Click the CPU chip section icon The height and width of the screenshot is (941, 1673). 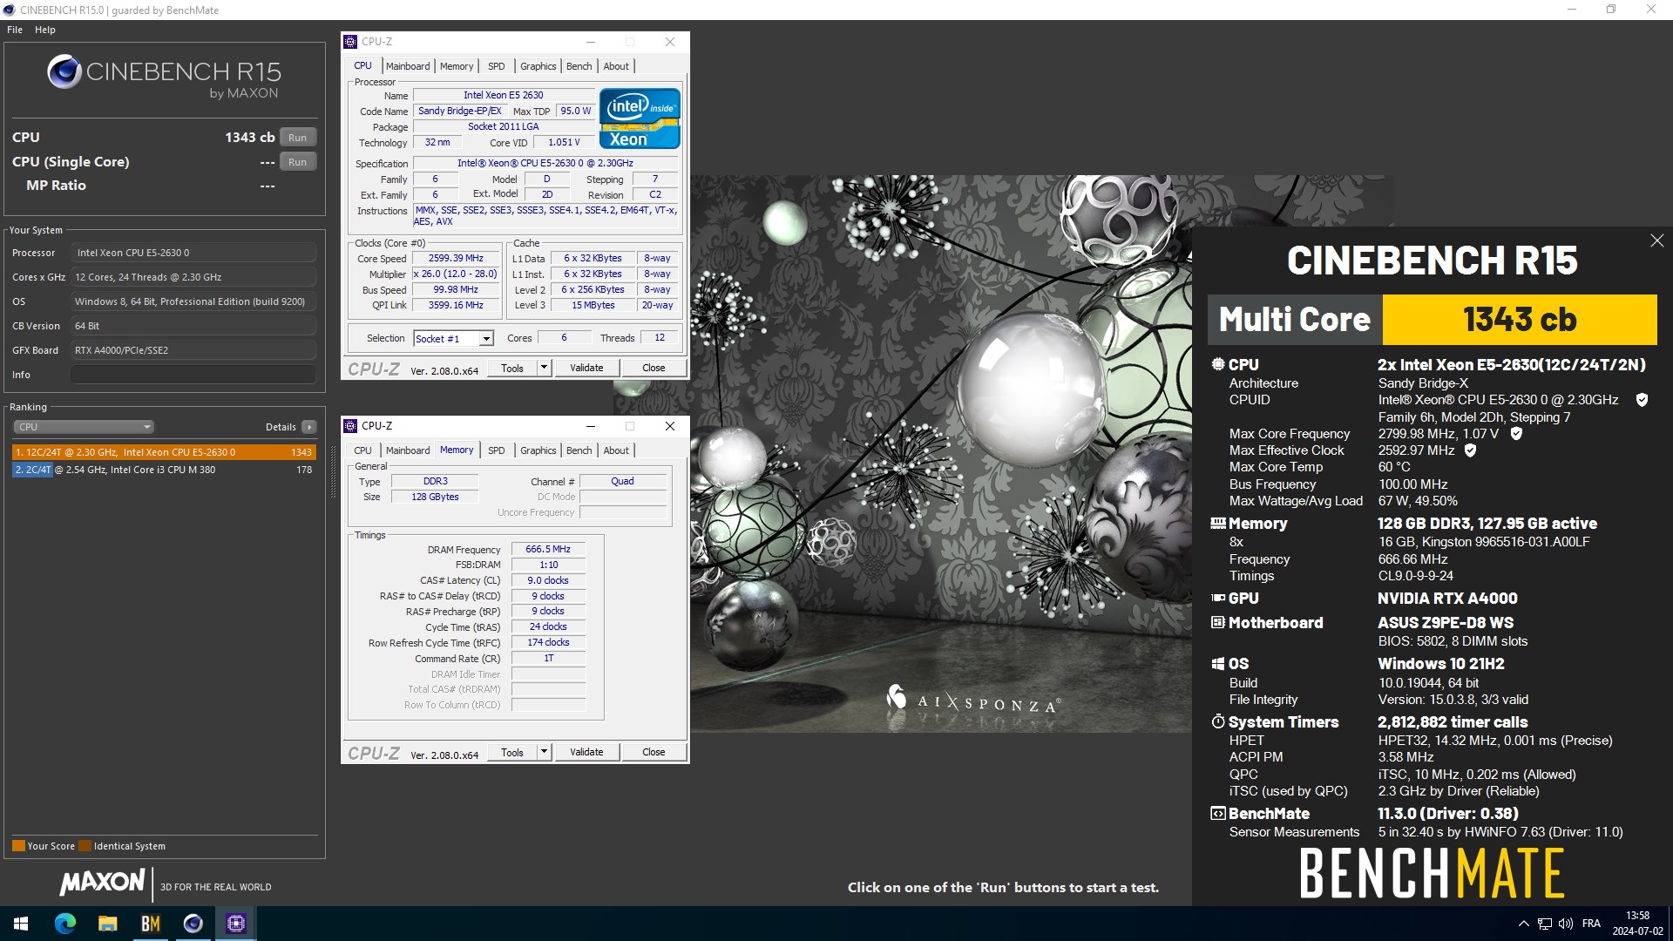click(x=1217, y=364)
